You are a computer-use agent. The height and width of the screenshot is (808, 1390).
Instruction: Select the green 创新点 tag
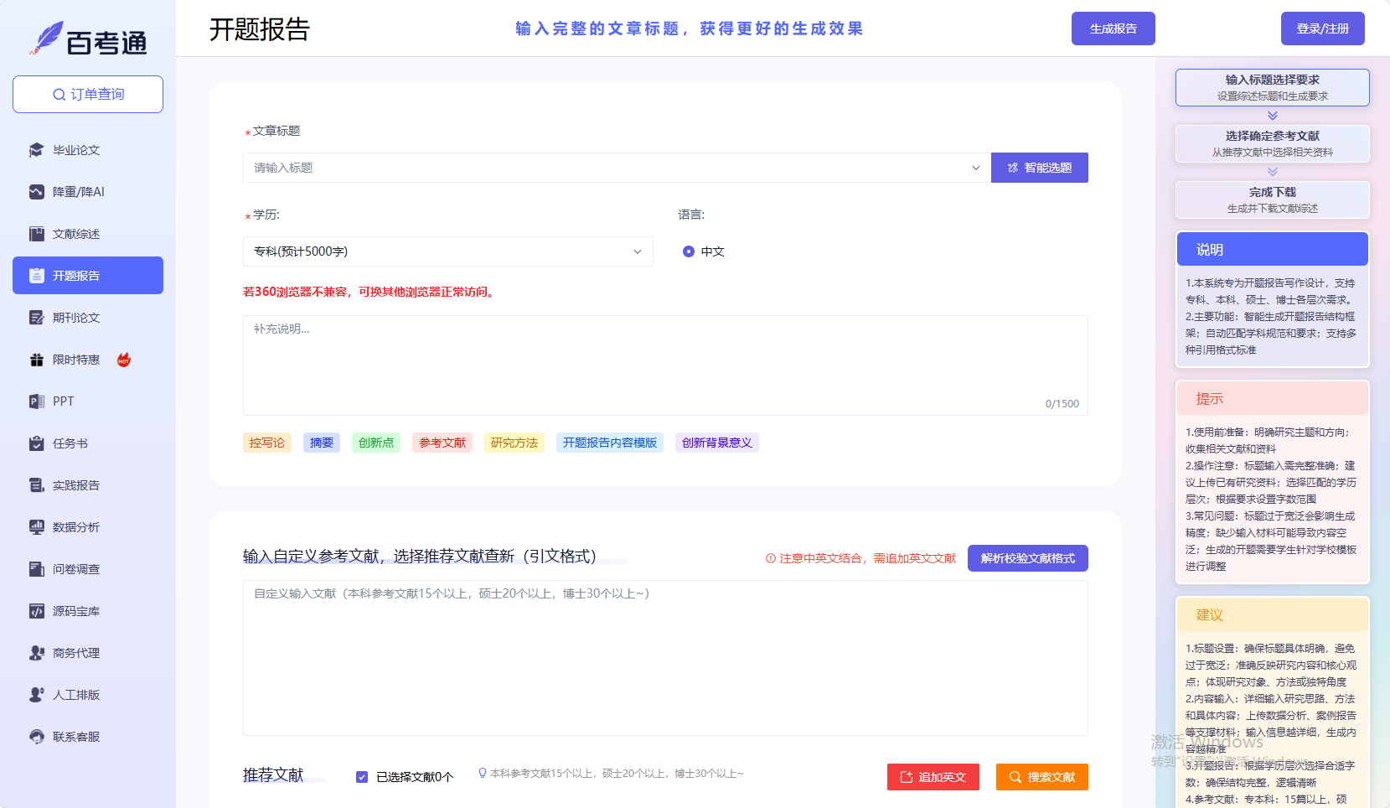click(x=375, y=443)
